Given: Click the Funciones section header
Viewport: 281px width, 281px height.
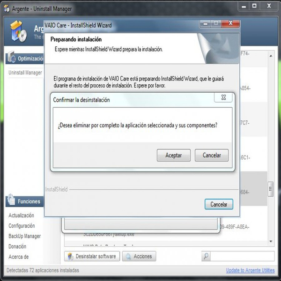Looking at the screenshot, I should tap(25, 201).
